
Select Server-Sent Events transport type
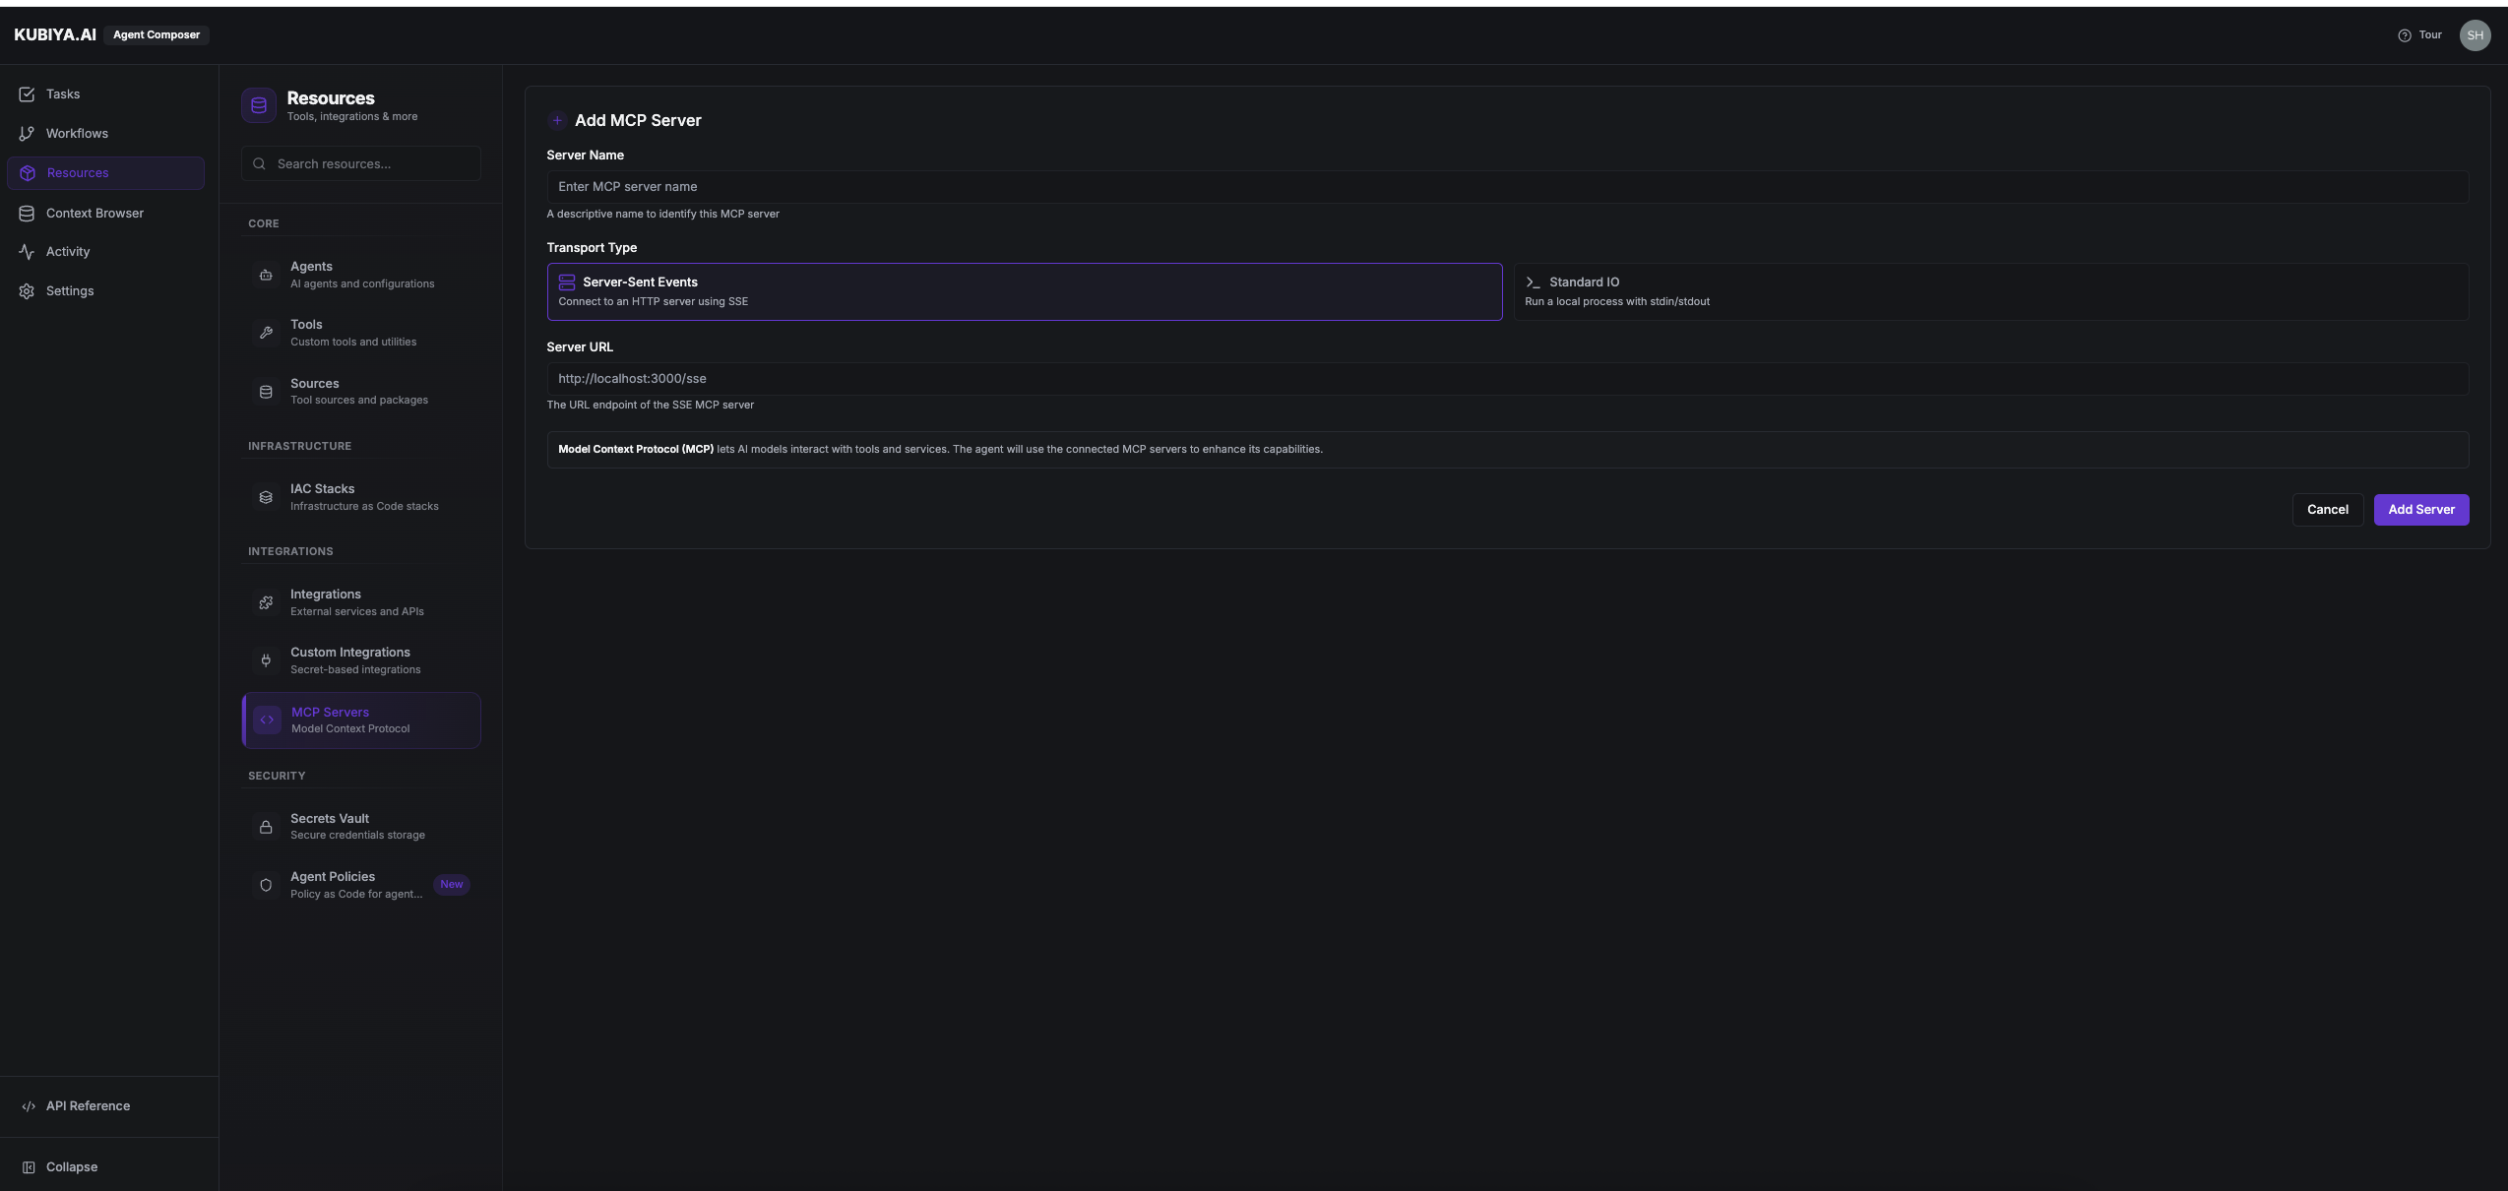click(x=1025, y=291)
